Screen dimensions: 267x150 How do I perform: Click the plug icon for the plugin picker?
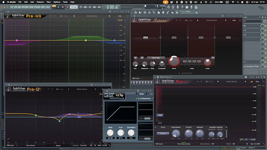tap(163, 13)
